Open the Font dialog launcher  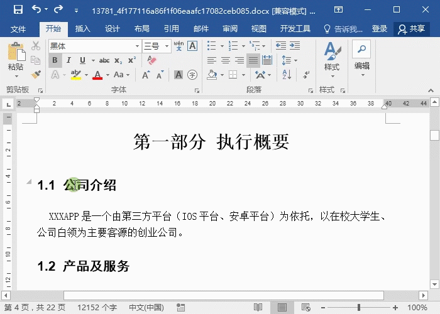click(197, 90)
